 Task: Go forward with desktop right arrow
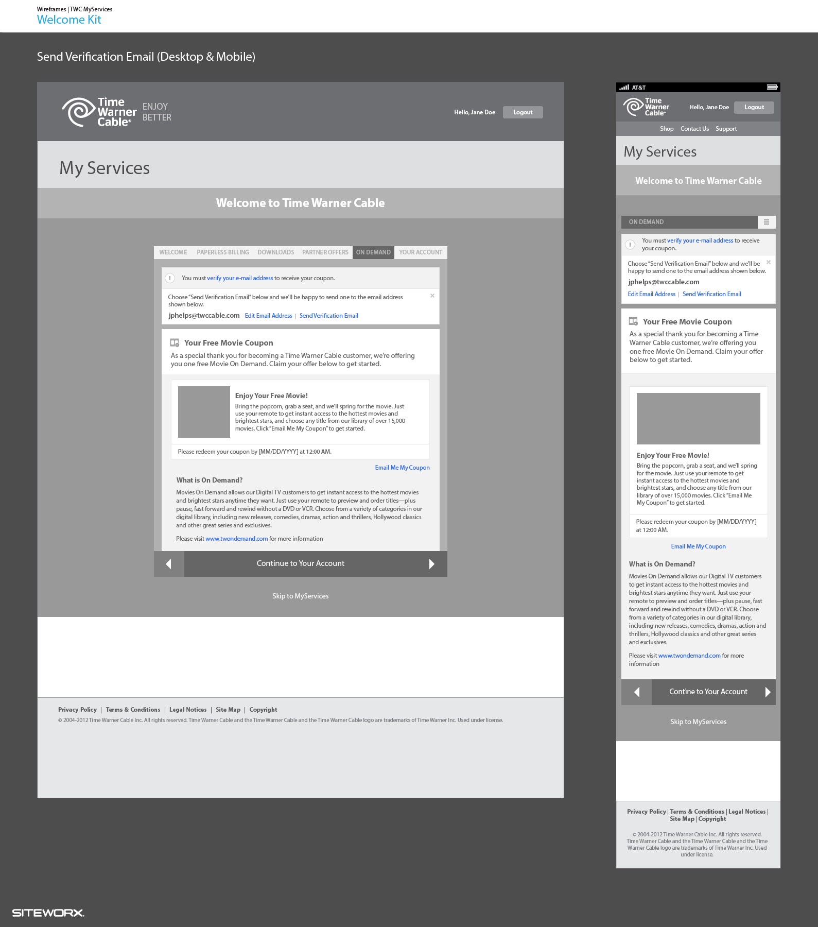[432, 564]
